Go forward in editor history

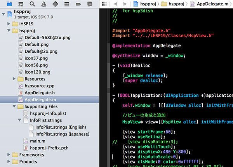coord(125,3)
